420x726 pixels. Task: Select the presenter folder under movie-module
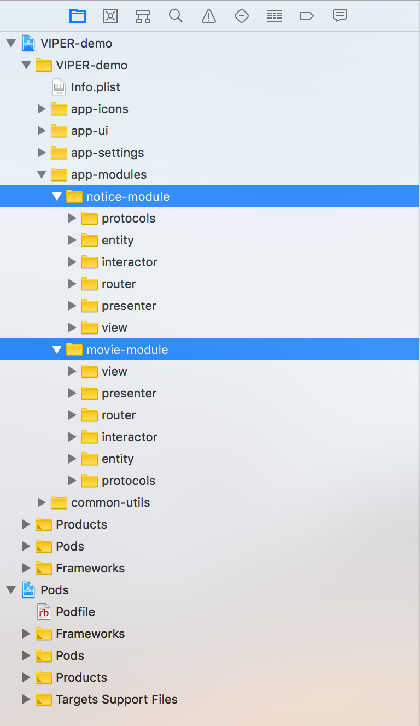tap(129, 393)
